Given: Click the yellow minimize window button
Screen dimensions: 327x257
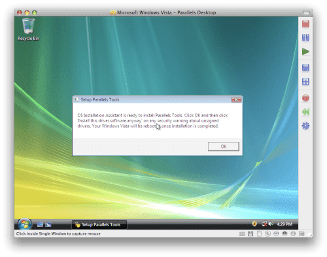Looking at the screenshot, I should tap(27, 12).
